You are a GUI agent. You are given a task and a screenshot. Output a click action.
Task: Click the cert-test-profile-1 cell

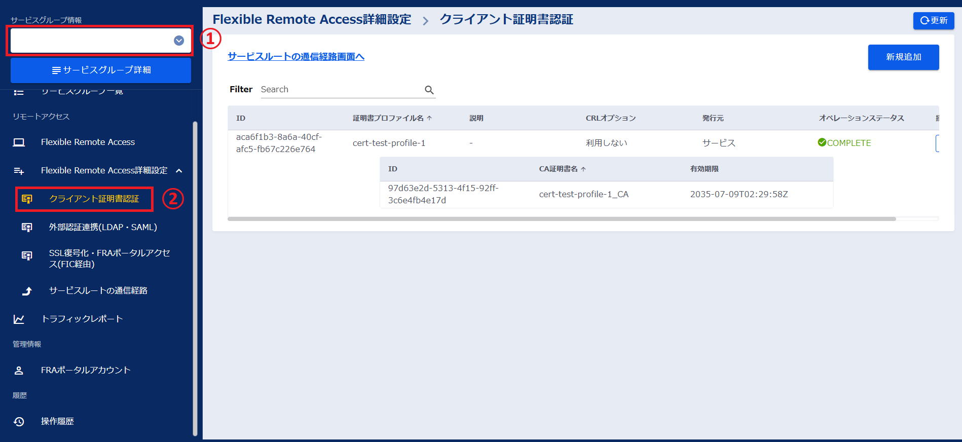pos(389,143)
